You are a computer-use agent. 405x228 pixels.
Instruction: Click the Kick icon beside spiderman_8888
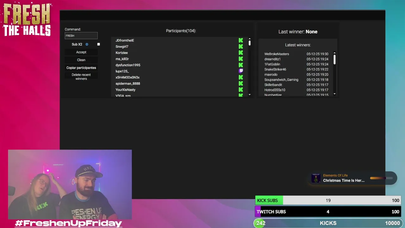point(241,84)
